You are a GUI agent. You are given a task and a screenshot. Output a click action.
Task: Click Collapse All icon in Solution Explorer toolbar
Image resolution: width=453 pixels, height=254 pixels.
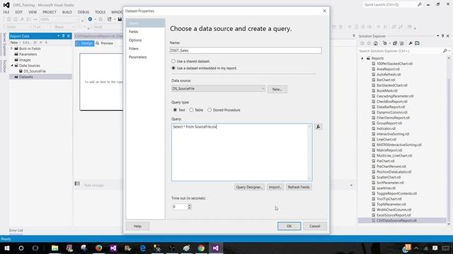[x=395, y=44]
